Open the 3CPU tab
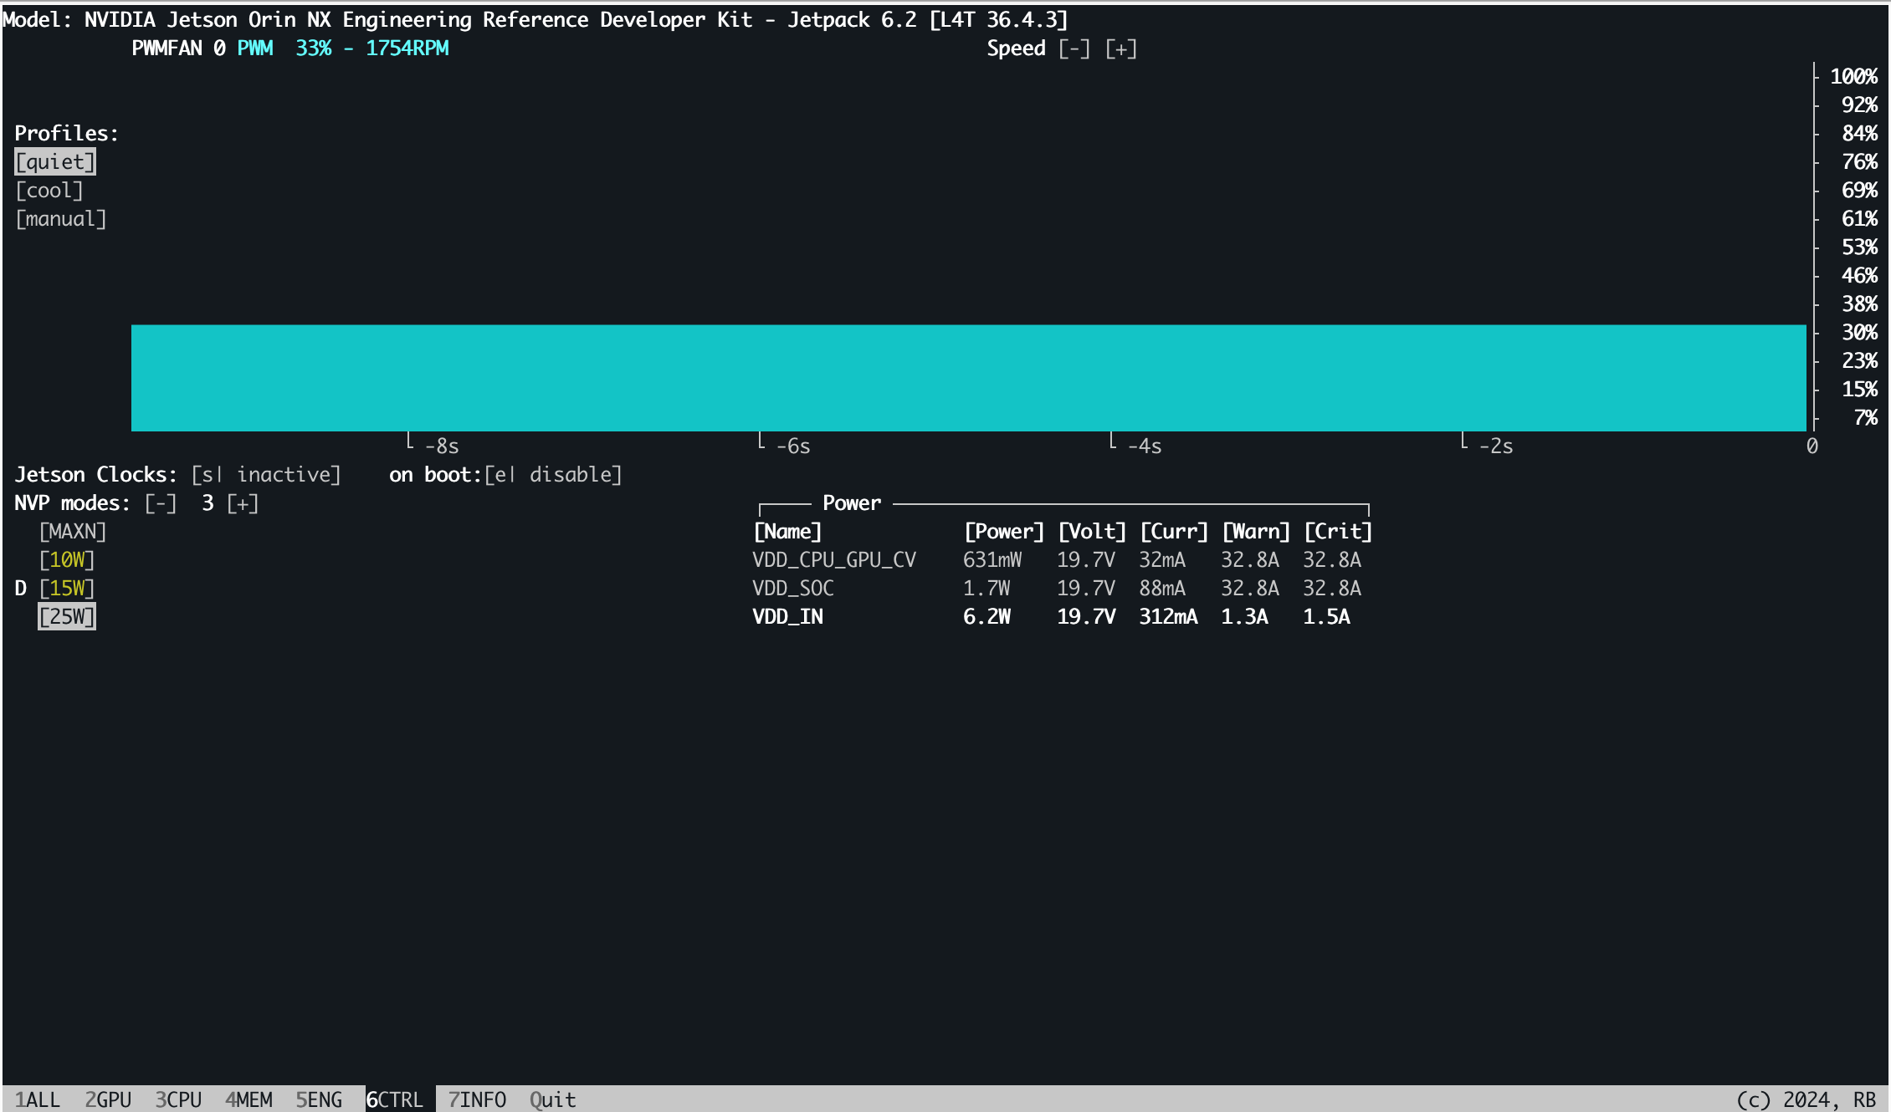The width and height of the screenshot is (1891, 1112). pyautogui.click(x=178, y=1099)
